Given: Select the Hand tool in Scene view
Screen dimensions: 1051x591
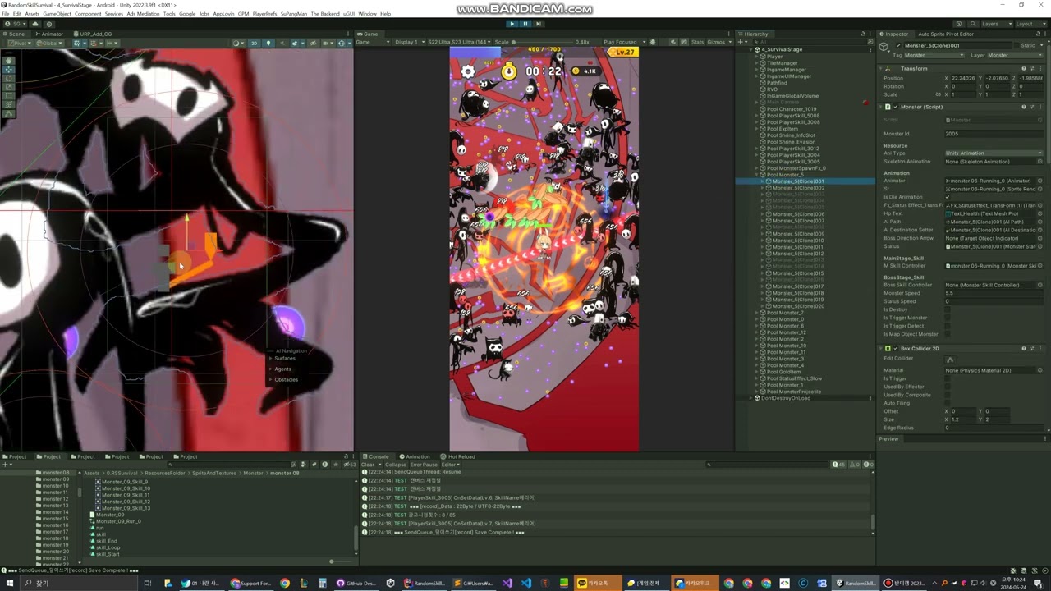Looking at the screenshot, I should [x=9, y=60].
